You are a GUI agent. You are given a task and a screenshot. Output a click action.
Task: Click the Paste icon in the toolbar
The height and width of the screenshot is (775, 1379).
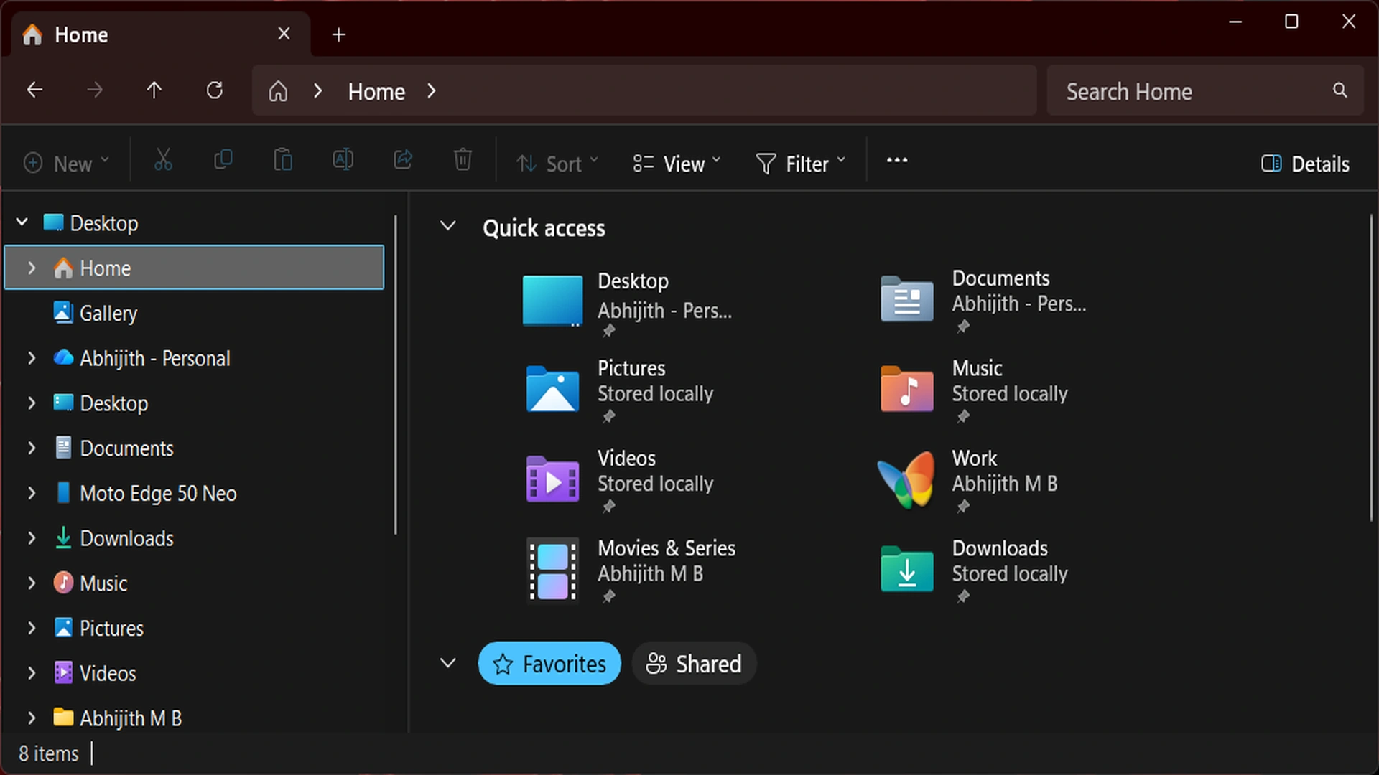(x=283, y=161)
